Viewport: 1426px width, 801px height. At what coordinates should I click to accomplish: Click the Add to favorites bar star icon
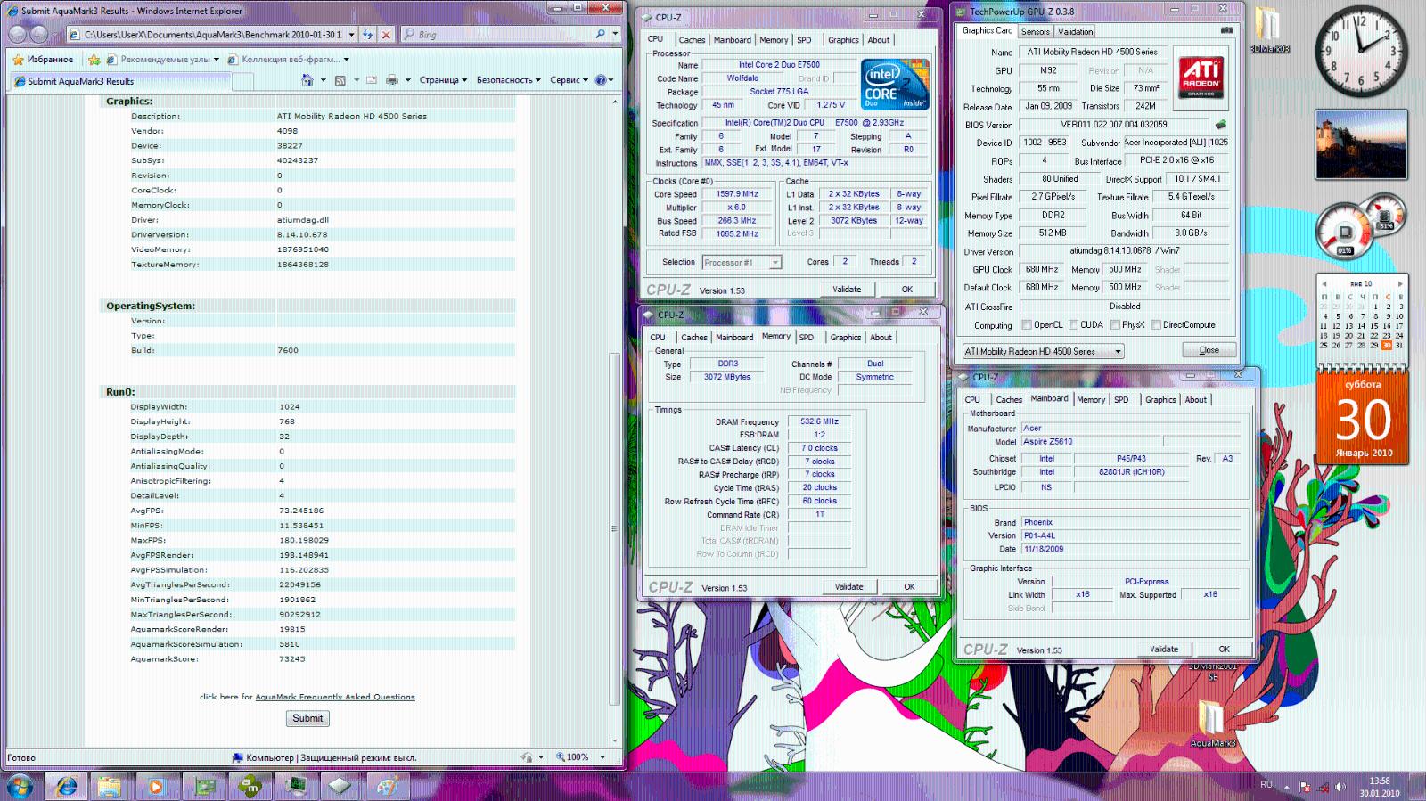point(94,60)
